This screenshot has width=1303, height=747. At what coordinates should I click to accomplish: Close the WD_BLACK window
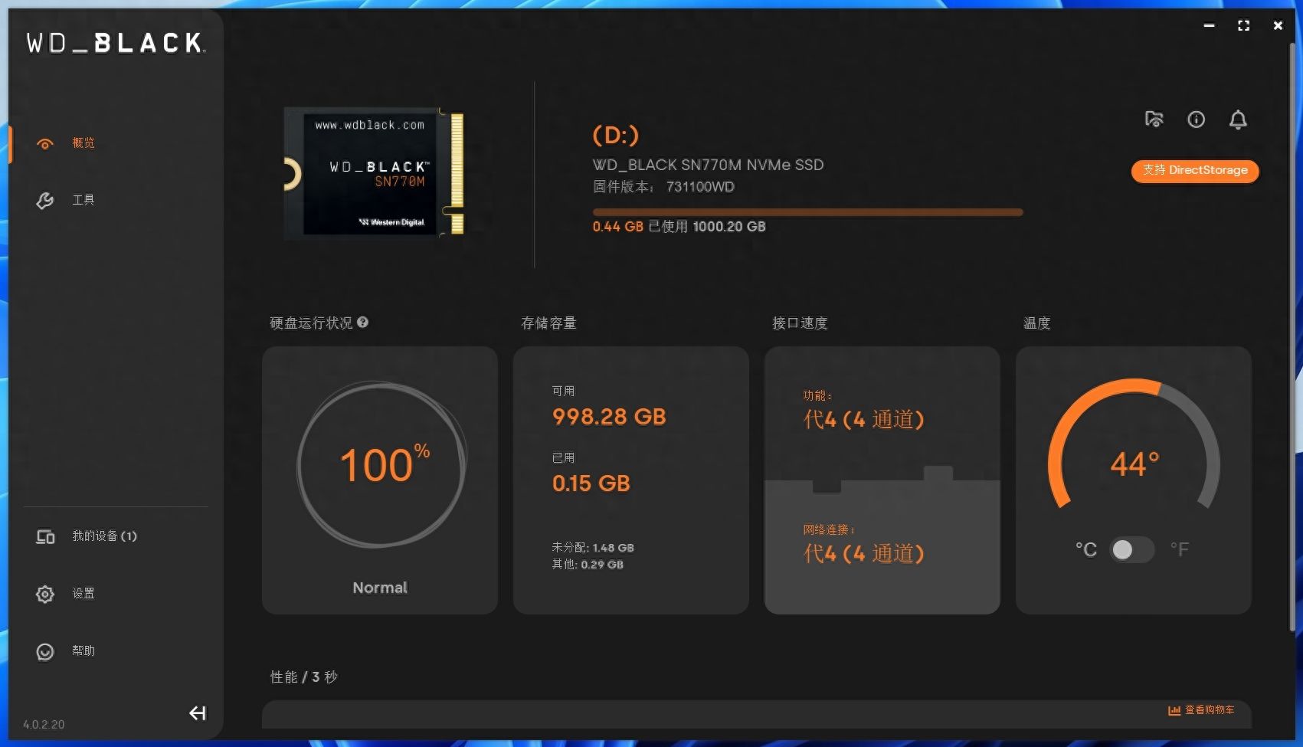click(x=1278, y=26)
